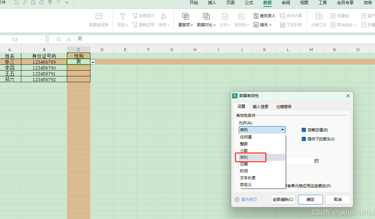This screenshot has width=375, height=219.
Task: Switch to the 视图 ribbon tab
Action: [x=304, y=3]
